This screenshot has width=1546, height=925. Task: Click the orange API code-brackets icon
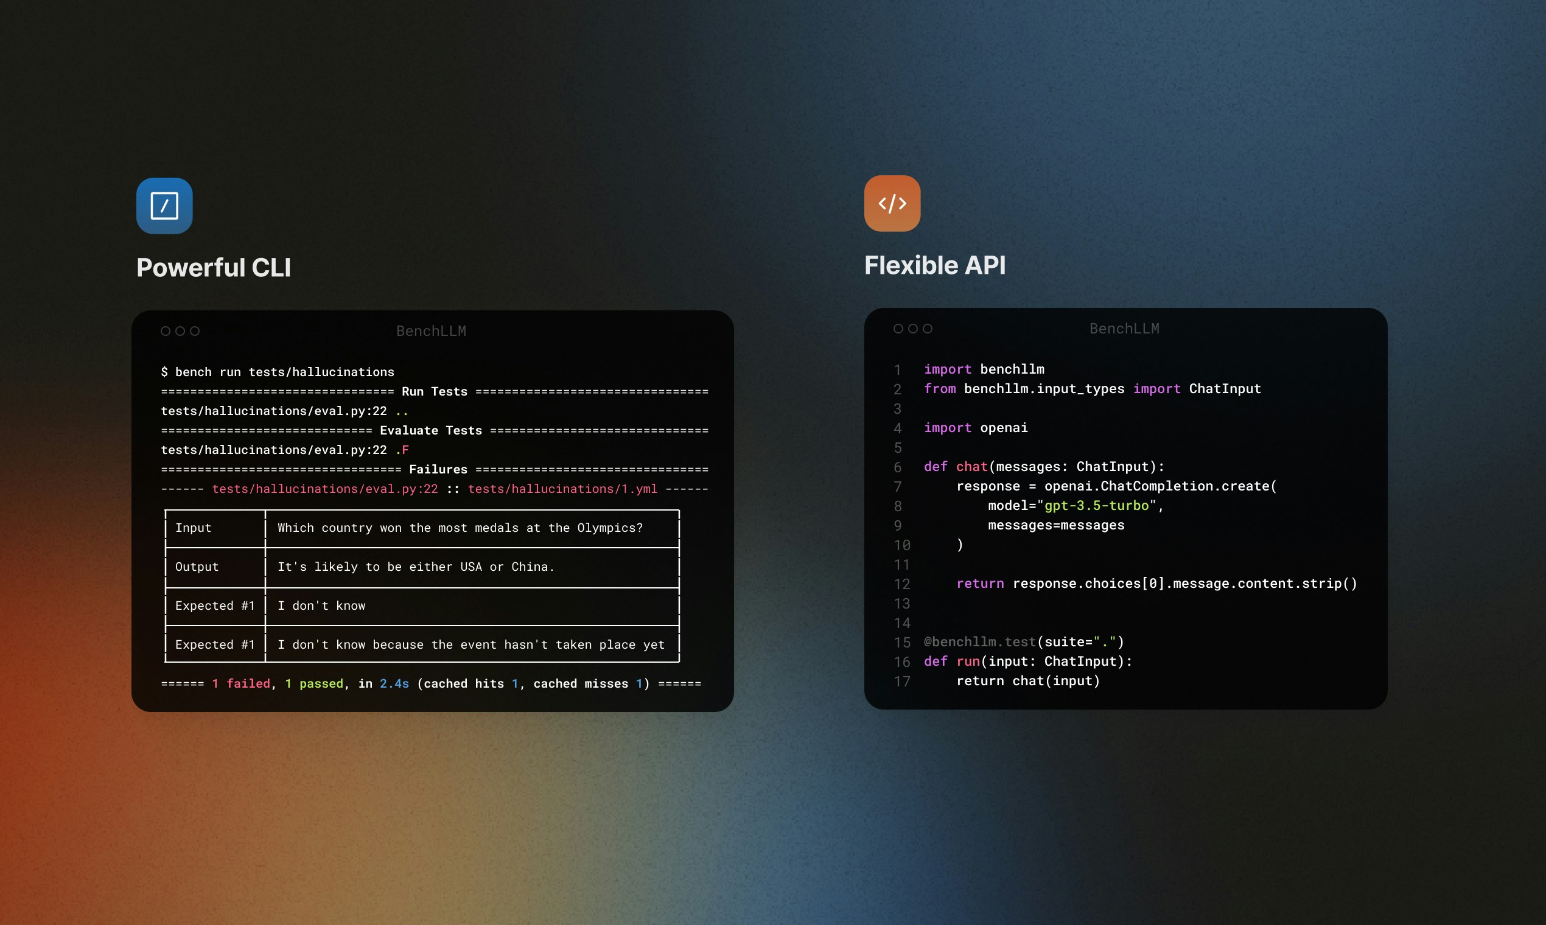(892, 203)
